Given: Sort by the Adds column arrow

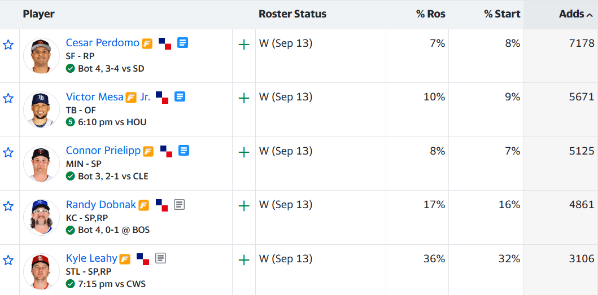Looking at the screenshot, I should tap(589, 15).
